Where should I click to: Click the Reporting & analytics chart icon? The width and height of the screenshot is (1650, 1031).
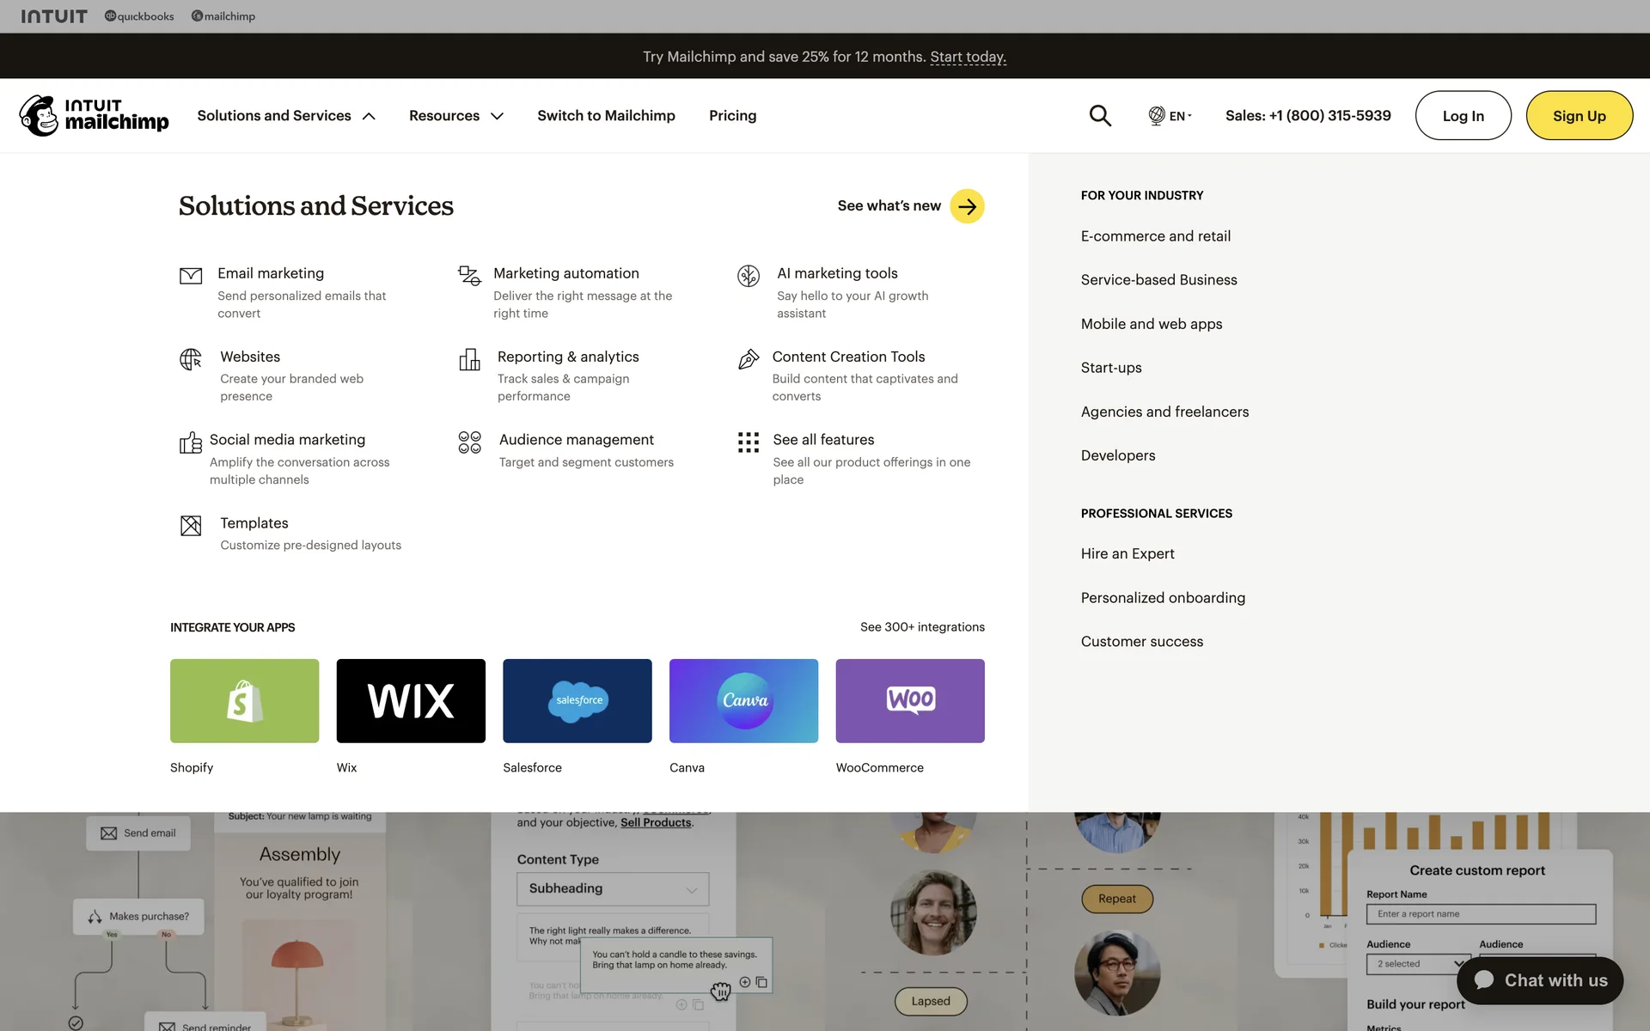click(469, 359)
